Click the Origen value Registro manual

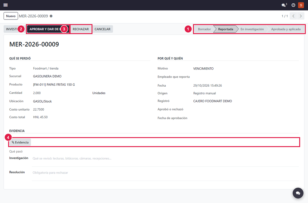[x=205, y=93]
